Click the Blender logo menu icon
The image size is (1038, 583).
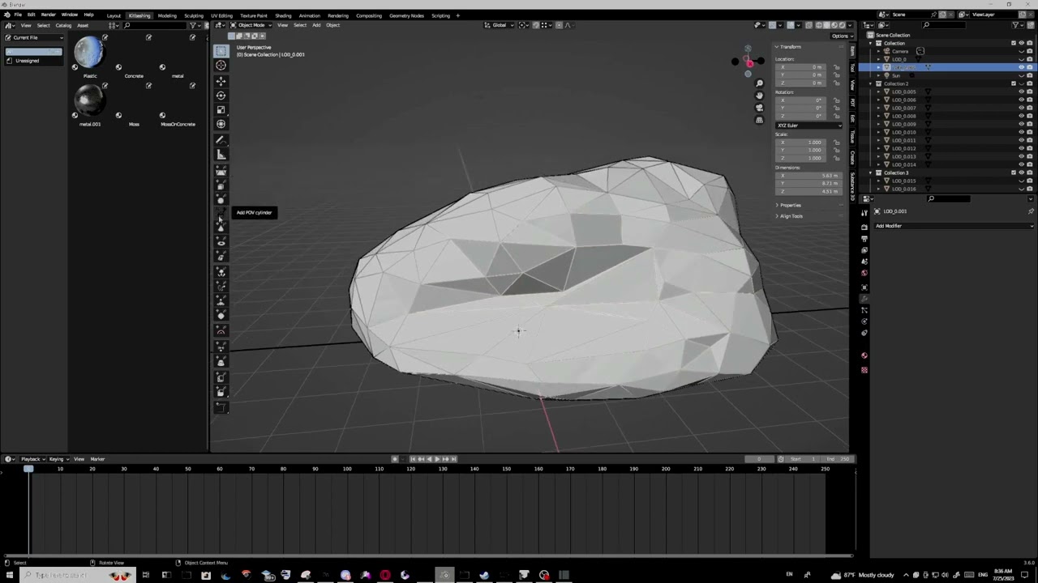click(x=7, y=15)
